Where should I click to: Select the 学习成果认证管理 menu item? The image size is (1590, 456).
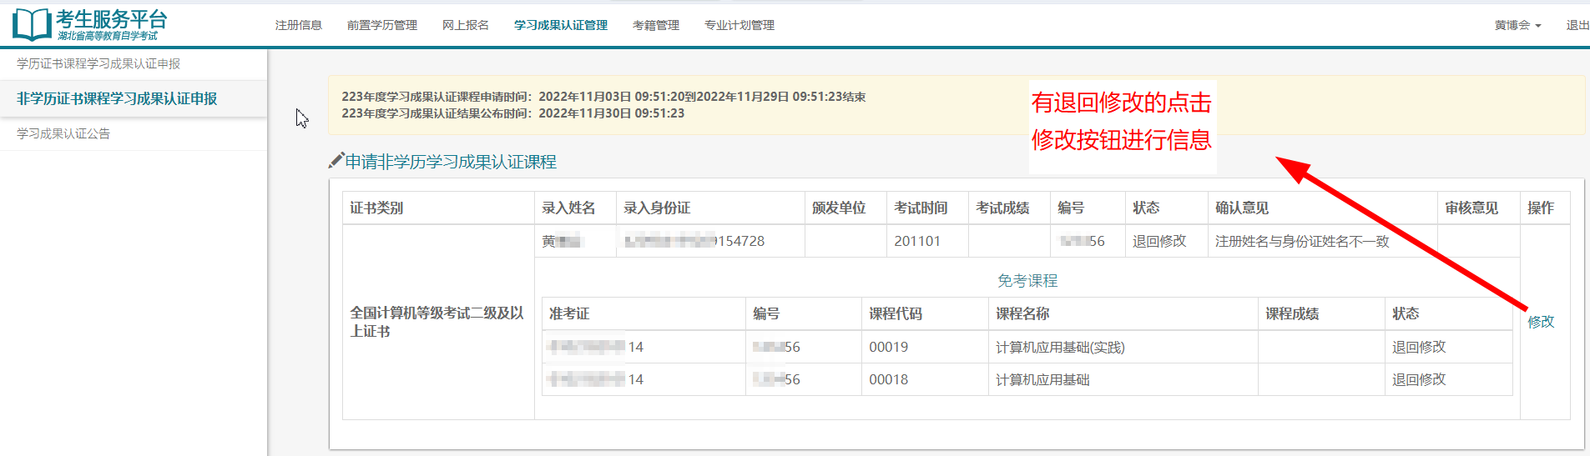560,25
